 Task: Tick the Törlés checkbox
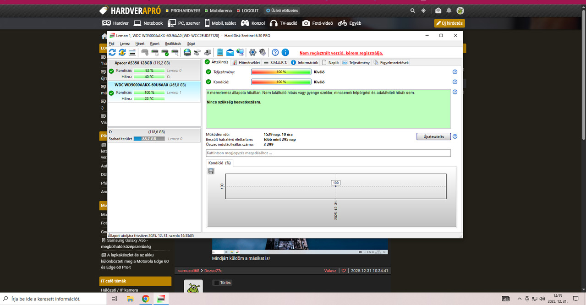click(216, 283)
